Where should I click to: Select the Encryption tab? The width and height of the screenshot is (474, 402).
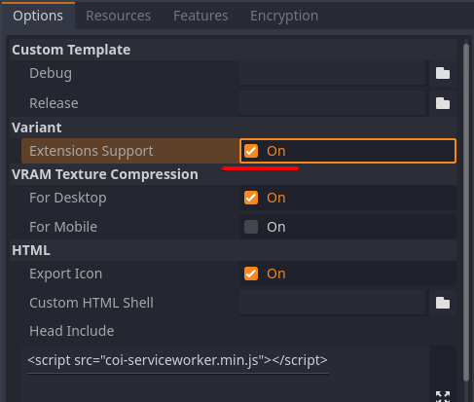(x=284, y=16)
